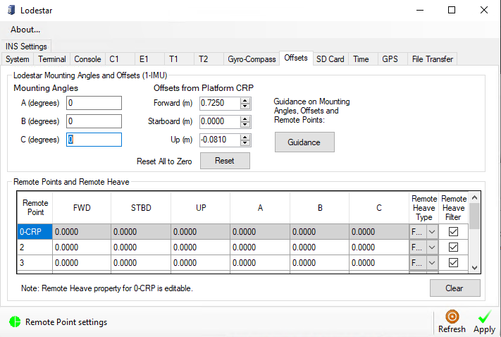Increase Starboard offset with up arrow
The image size is (501, 337).
coord(245,118)
